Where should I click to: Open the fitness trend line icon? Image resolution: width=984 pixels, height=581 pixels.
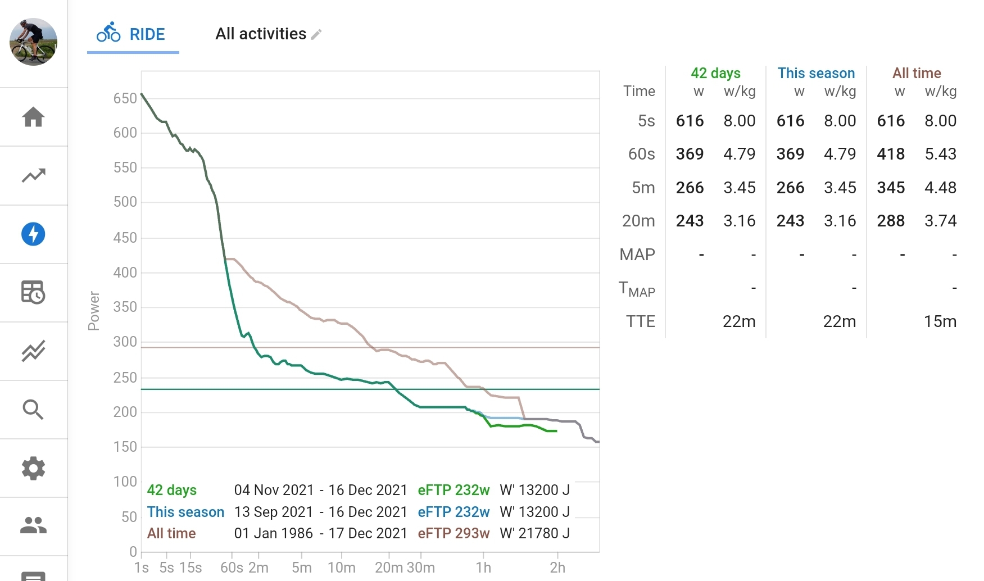click(33, 175)
